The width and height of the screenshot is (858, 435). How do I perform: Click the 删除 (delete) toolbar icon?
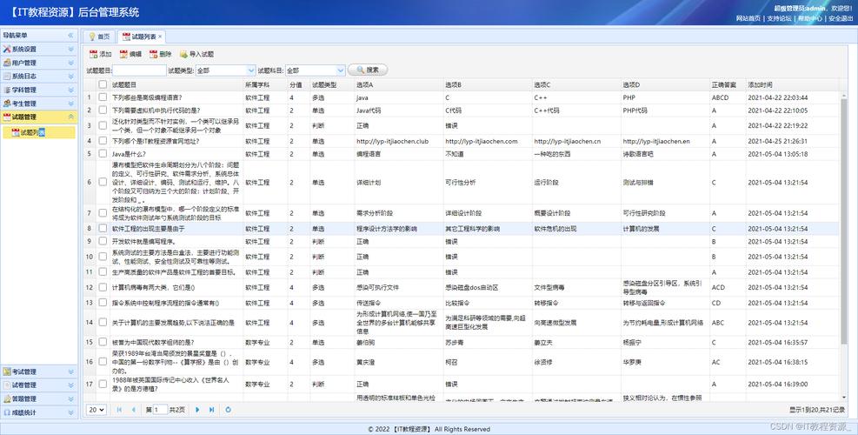(x=153, y=54)
